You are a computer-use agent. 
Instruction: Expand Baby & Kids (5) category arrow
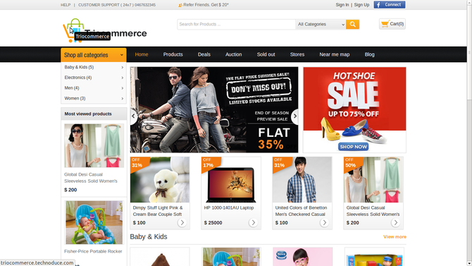pos(122,67)
